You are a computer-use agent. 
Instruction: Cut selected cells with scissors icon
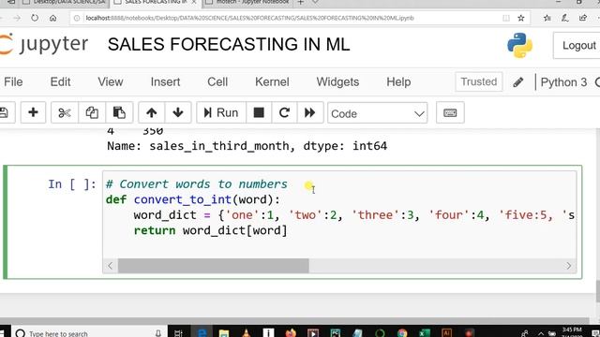coord(65,112)
